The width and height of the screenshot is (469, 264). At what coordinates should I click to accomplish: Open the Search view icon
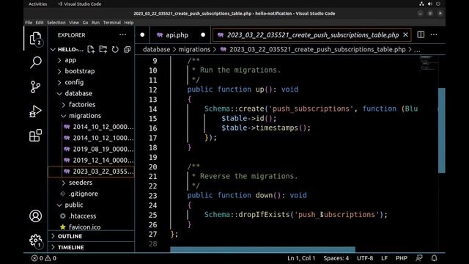click(x=36, y=62)
